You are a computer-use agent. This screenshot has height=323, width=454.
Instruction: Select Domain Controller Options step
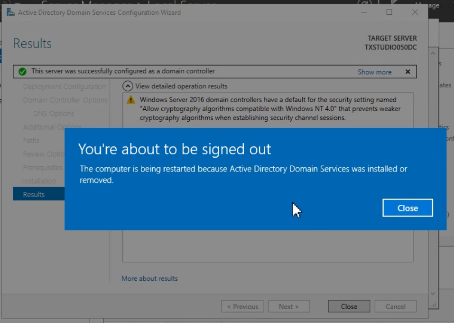click(x=65, y=100)
